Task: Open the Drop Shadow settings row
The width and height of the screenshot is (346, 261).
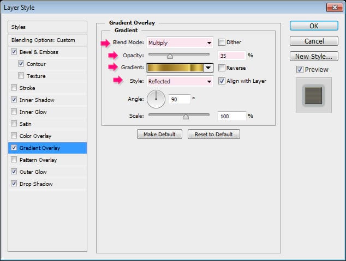Action: (x=47, y=184)
